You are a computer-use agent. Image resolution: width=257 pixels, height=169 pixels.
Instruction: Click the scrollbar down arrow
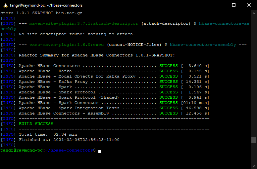click(x=254, y=166)
